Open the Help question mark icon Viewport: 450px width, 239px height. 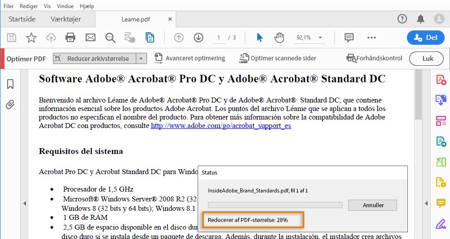coord(402,19)
